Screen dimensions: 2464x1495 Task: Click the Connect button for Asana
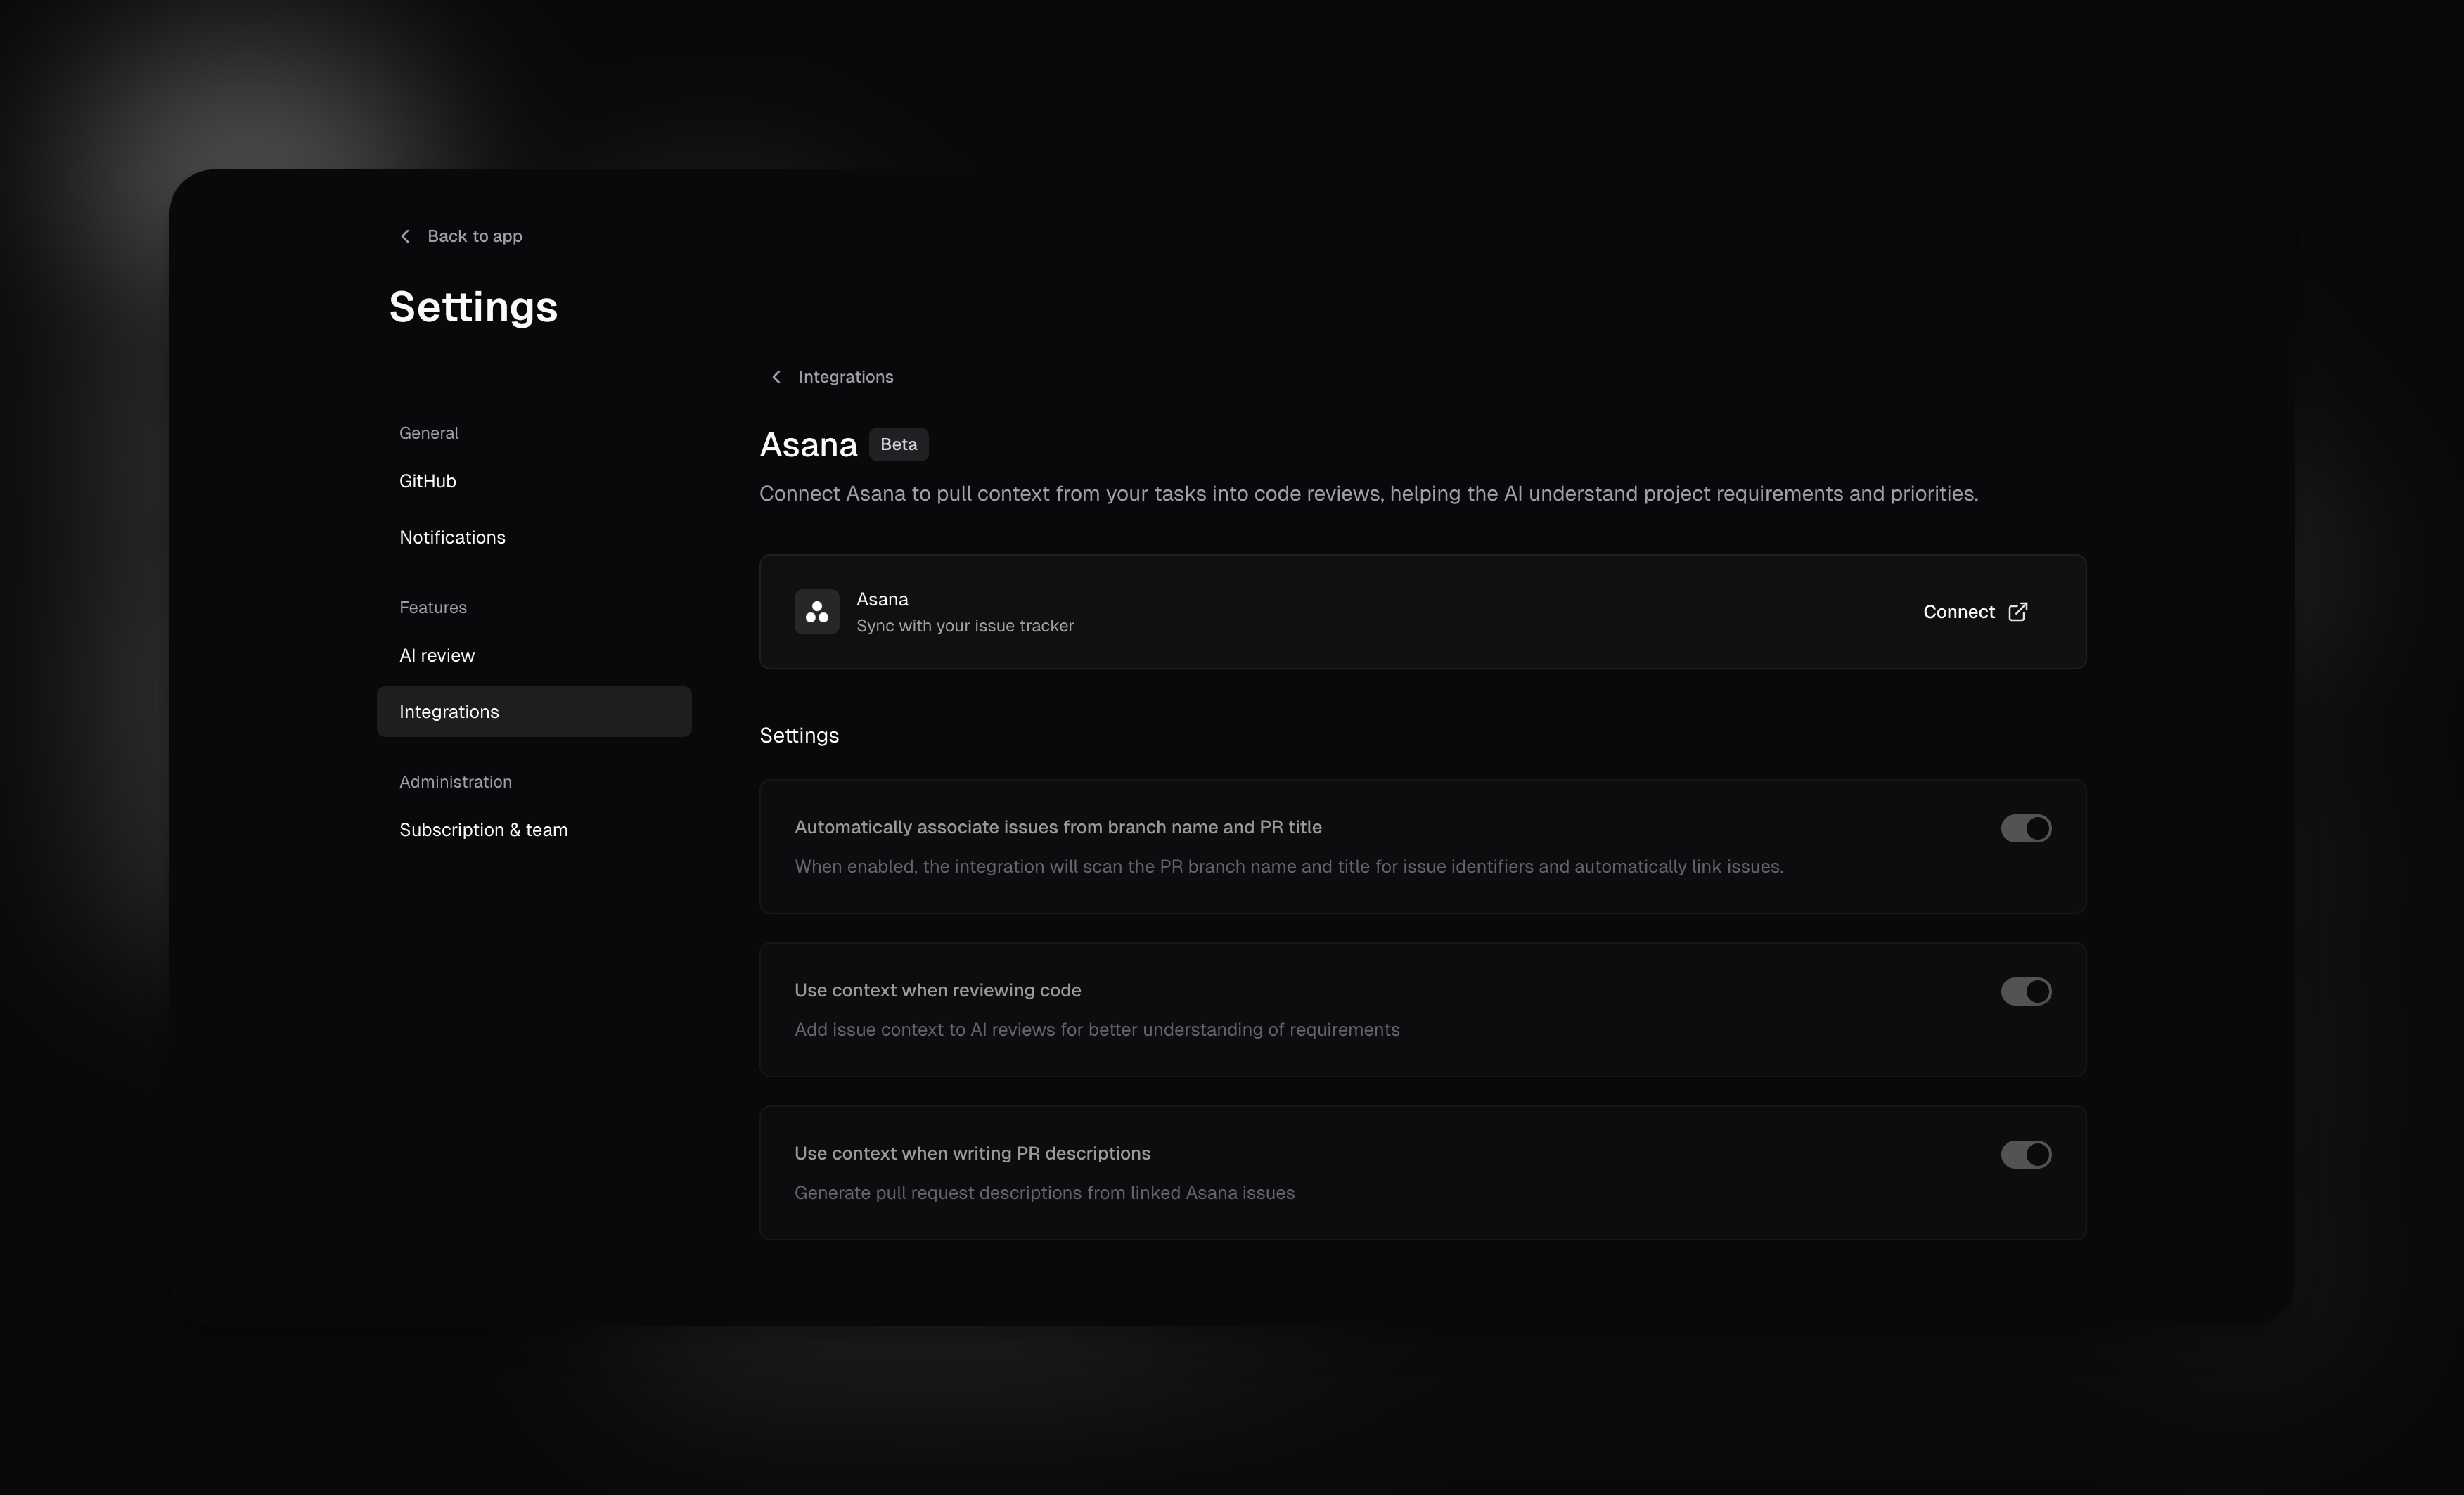tap(1958, 611)
